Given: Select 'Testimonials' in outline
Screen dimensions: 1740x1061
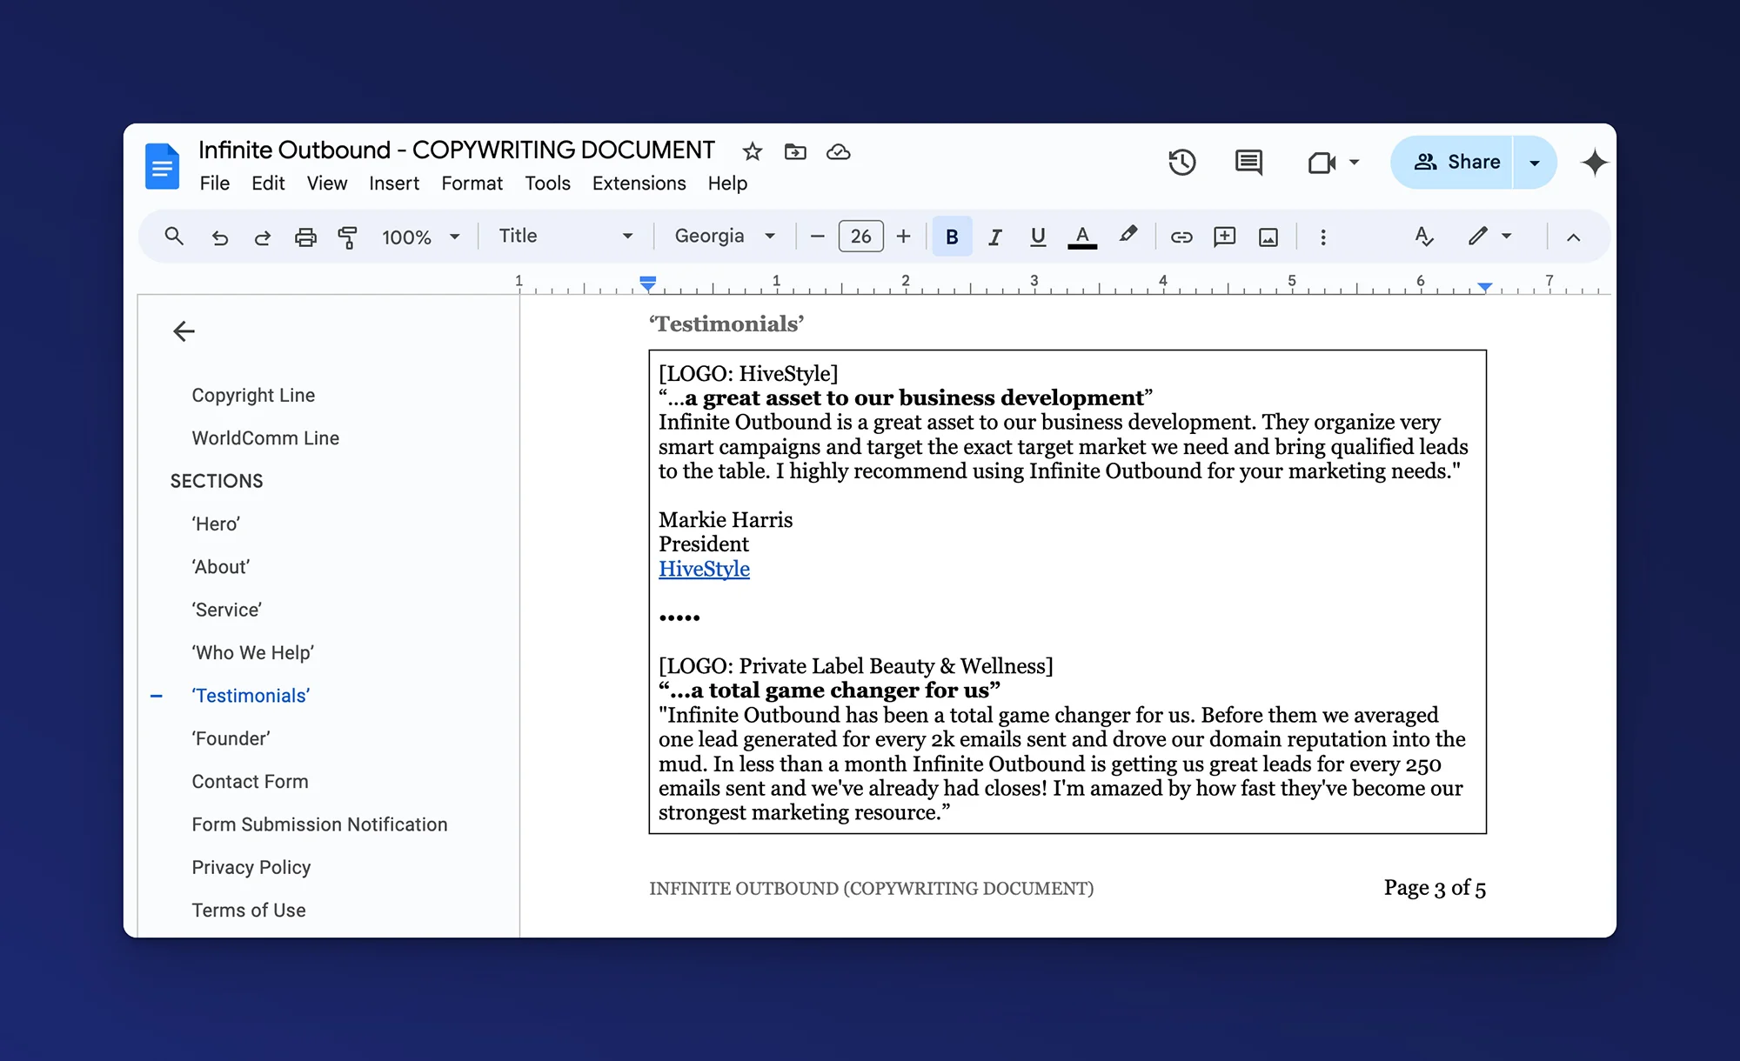Looking at the screenshot, I should [251, 696].
